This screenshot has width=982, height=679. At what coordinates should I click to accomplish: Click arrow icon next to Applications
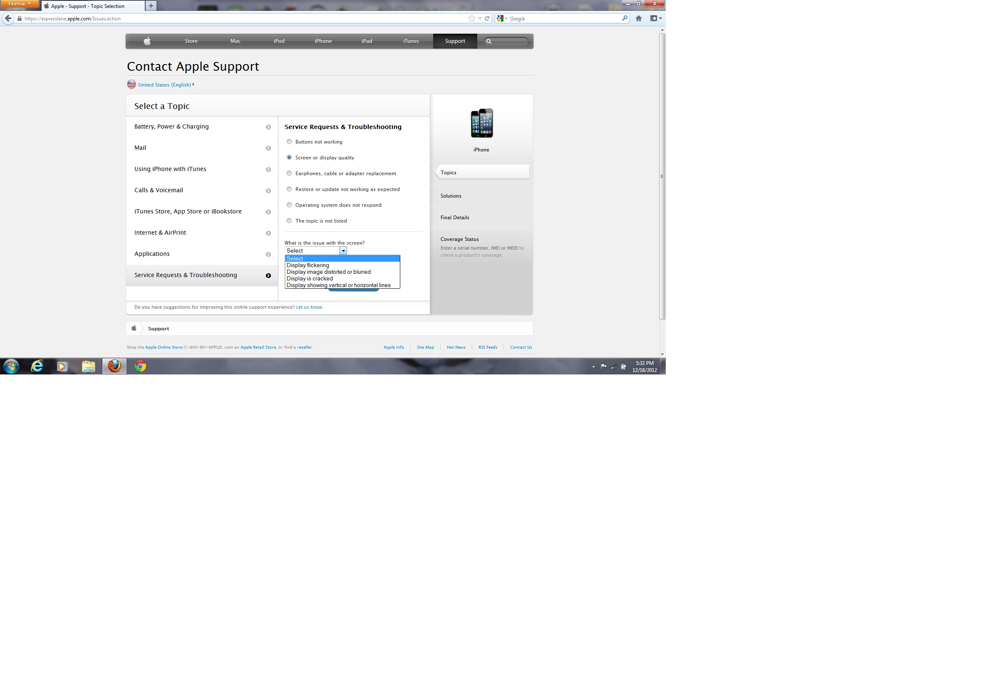(x=268, y=254)
